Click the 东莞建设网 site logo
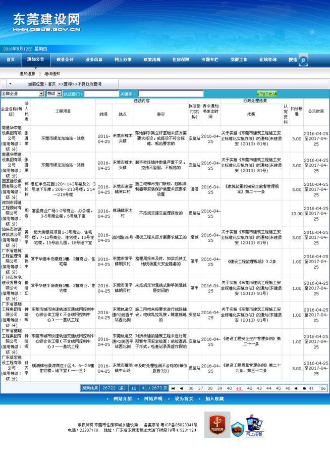 pyautogui.click(x=46, y=22)
